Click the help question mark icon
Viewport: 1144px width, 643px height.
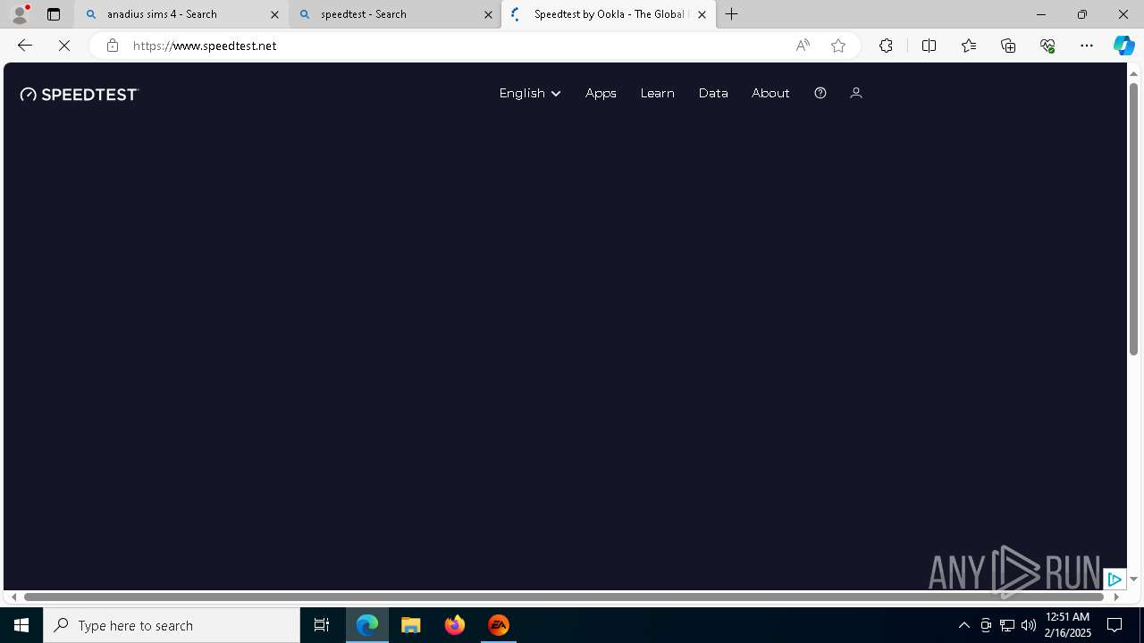(x=820, y=93)
